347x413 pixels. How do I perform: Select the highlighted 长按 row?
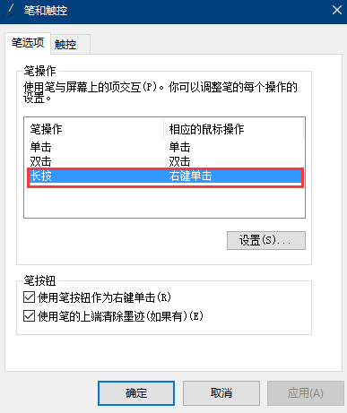[x=165, y=176]
